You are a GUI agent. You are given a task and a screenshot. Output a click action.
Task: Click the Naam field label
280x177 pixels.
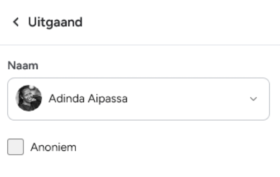[23, 65]
